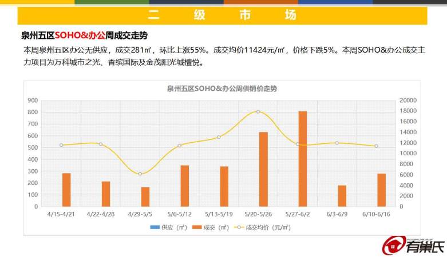The height and width of the screenshot is (257, 447).
Task: Select the tallest orange bar for 5/27-6/2
Action: (303, 159)
